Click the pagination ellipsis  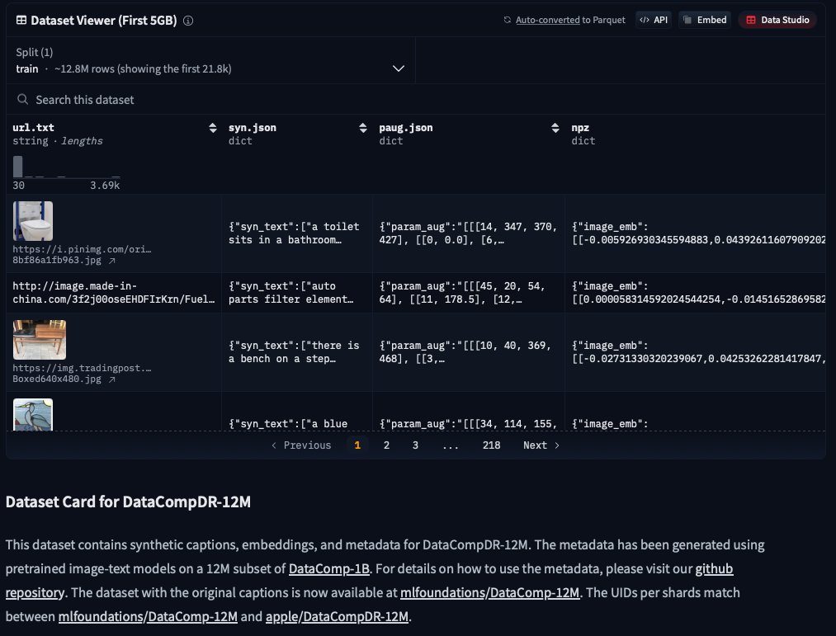pos(451,445)
